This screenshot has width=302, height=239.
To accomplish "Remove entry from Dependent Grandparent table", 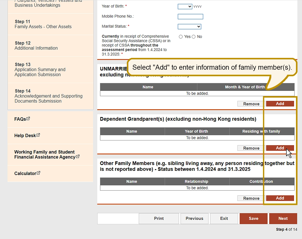I will (251, 148).
